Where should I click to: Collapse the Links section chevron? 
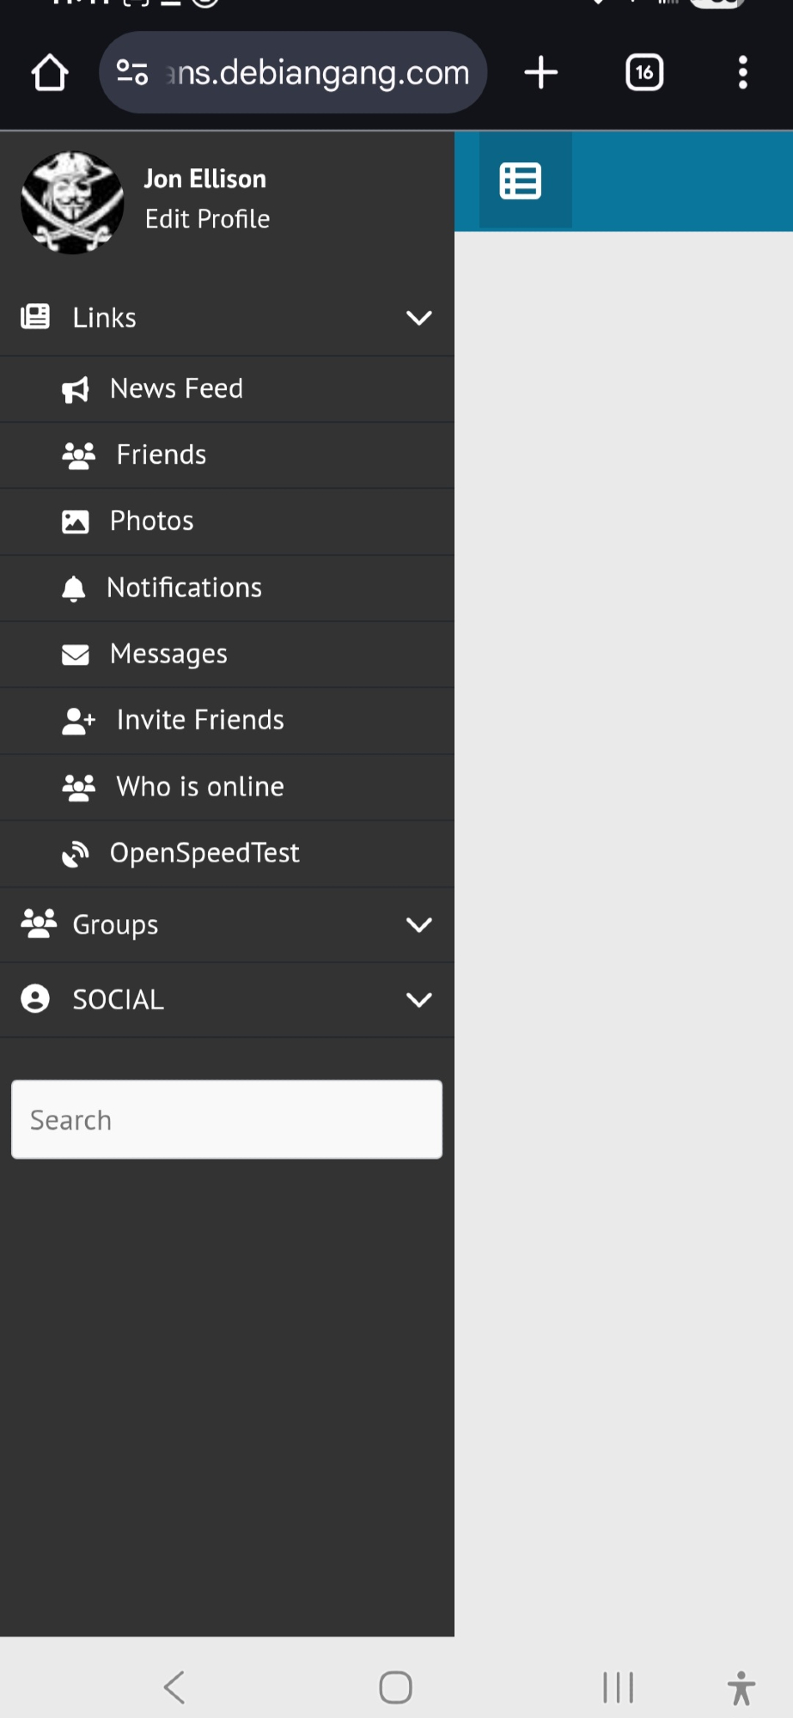[418, 319]
